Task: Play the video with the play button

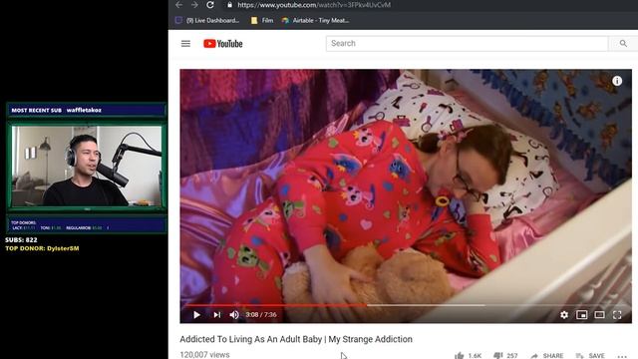Action: pos(197,315)
